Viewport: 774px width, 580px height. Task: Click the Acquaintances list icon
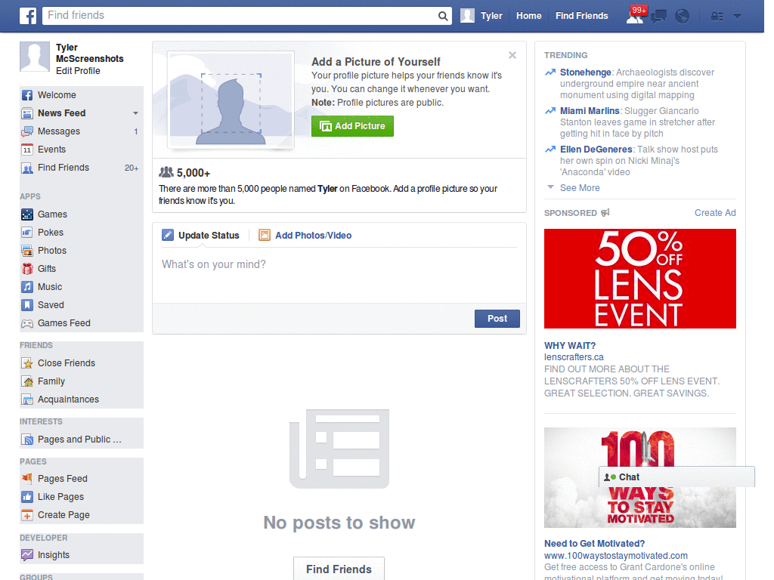click(x=27, y=400)
